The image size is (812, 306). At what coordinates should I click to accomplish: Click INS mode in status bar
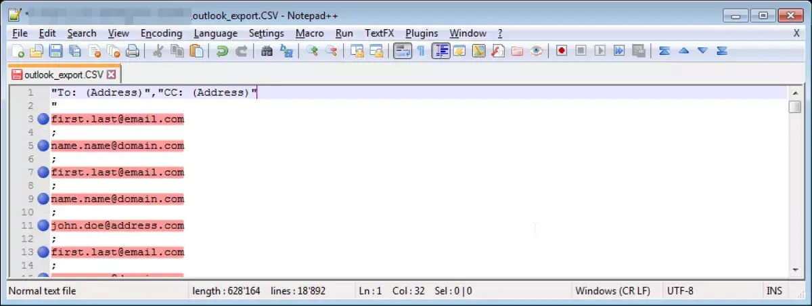coord(774,291)
